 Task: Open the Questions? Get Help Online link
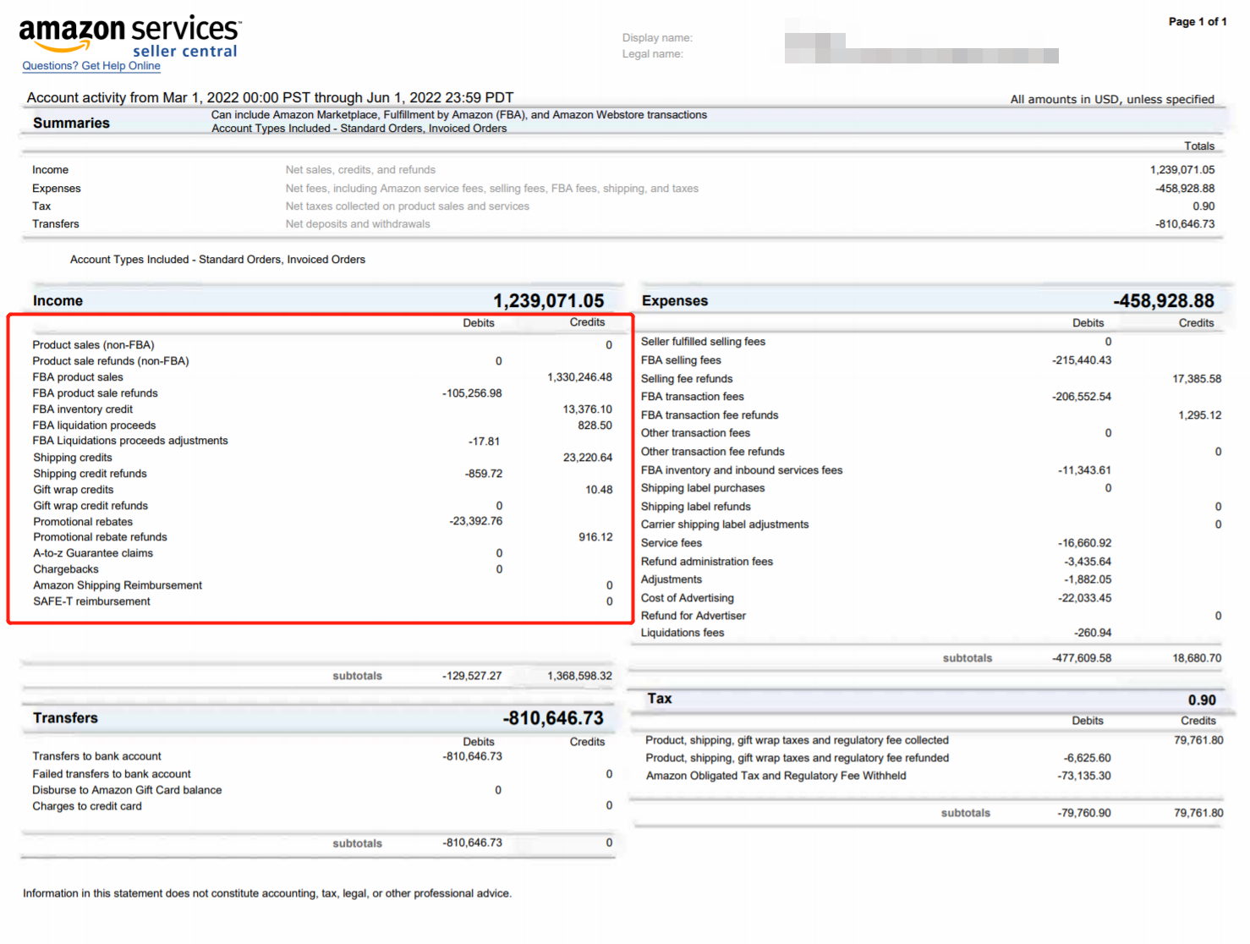[91, 66]
